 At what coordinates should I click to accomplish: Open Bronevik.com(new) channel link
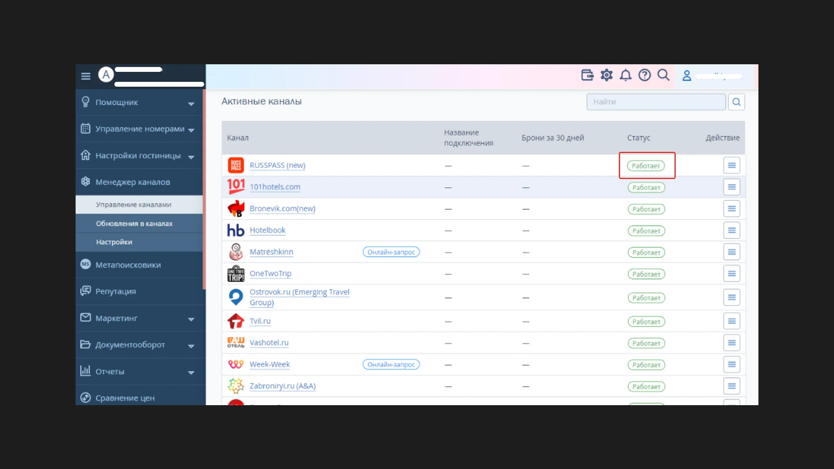(x=282, y=209)
